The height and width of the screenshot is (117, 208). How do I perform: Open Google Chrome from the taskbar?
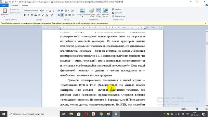coord(101,114)
